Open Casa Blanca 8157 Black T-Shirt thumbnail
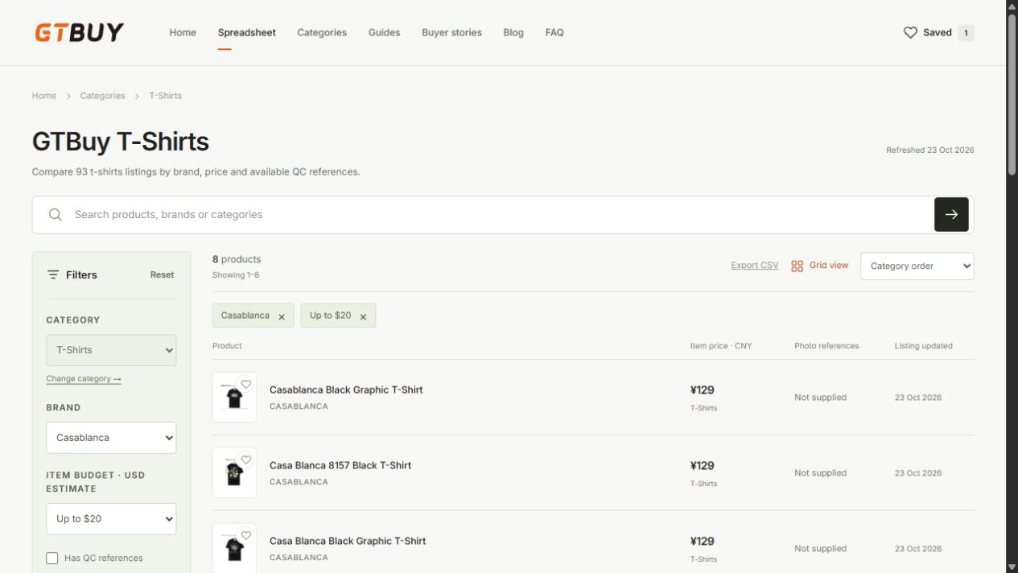Viewport: 1018px width, 573px height. pos(234,472)
